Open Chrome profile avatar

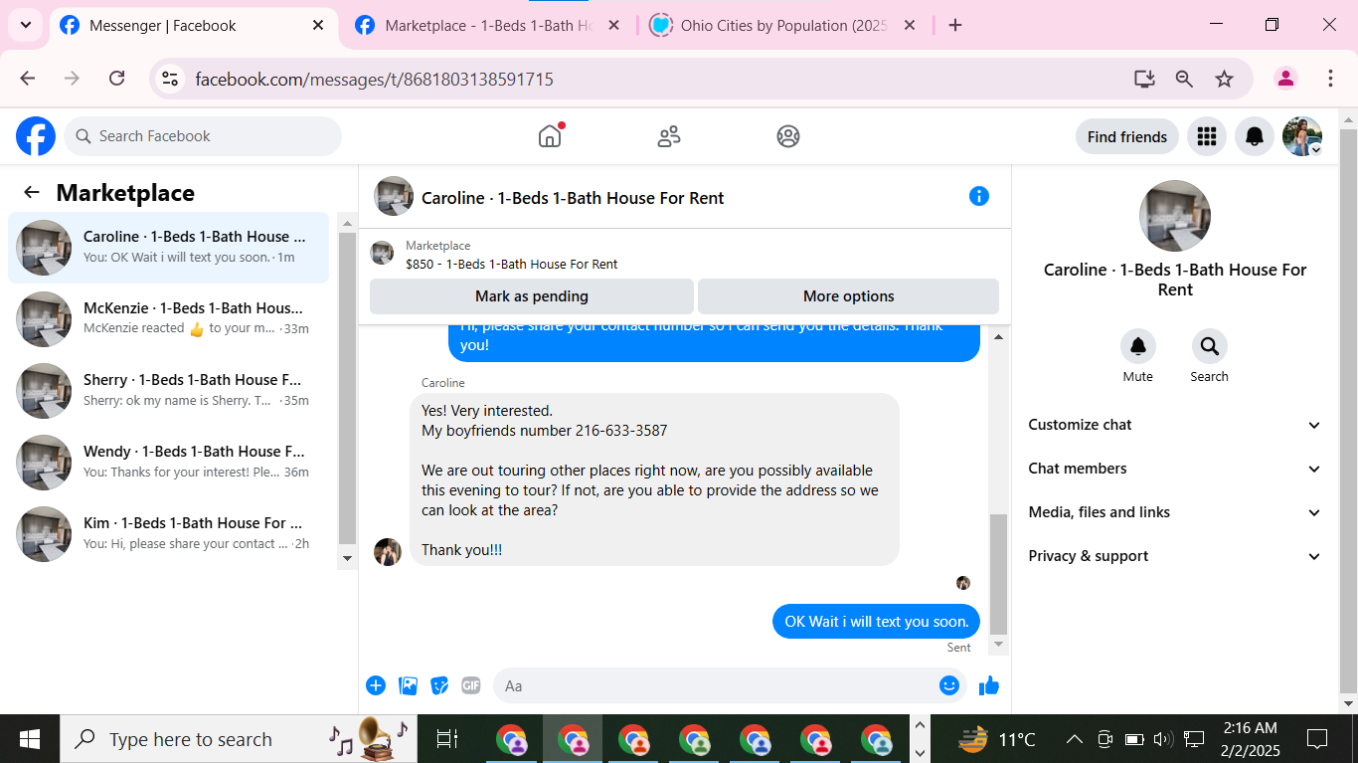pyautogui.click(x=1286, y=79)
